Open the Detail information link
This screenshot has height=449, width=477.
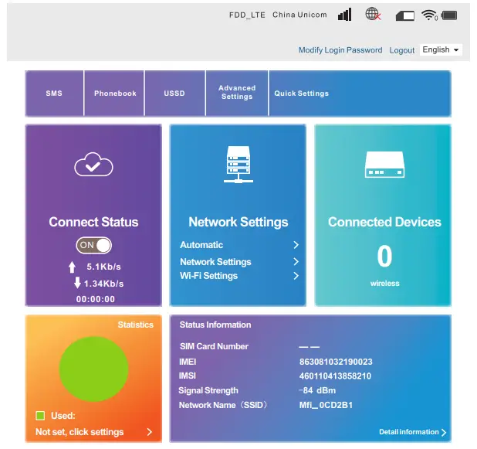(x=409, y=432)
